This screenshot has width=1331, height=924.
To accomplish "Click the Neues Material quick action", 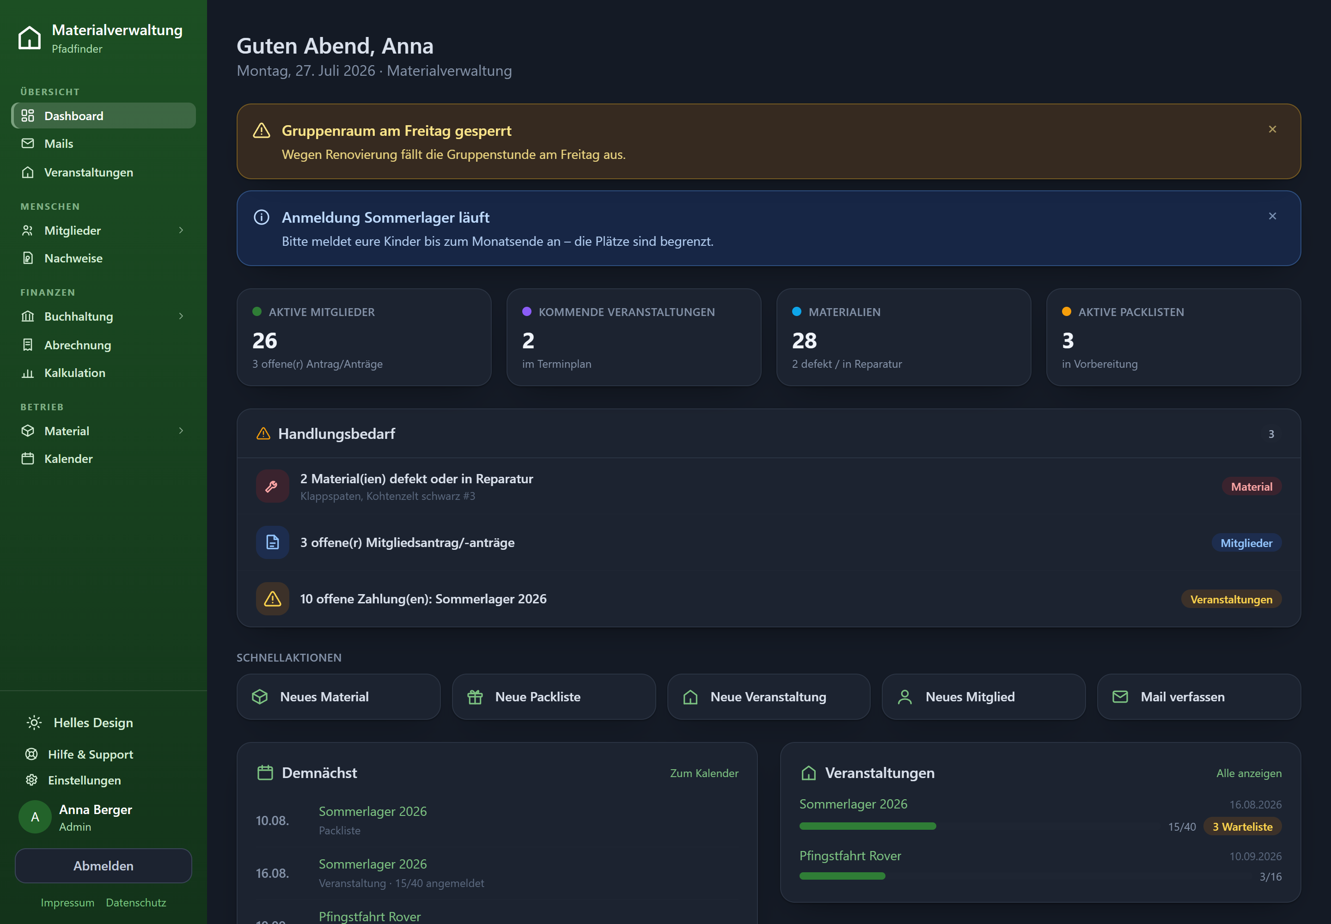I will coord(339,697).
